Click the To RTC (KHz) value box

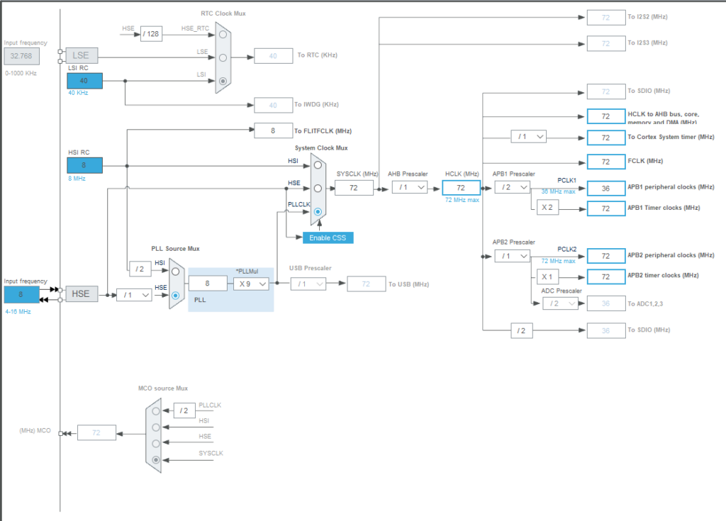273,56
